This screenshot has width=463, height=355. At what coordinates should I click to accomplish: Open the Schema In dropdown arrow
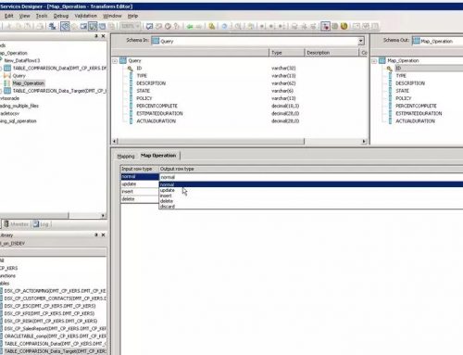point(361,41)
